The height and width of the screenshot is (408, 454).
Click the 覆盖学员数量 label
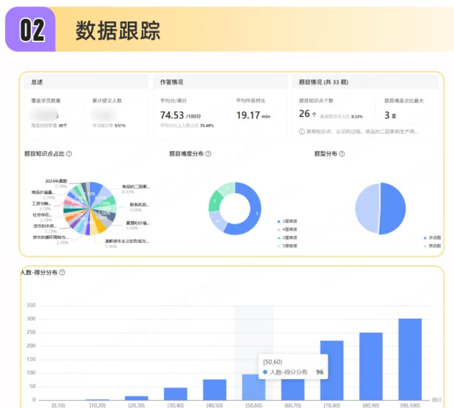click(x=46, y=101)
